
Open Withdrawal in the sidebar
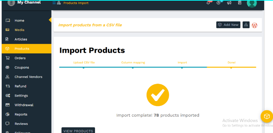[26, 105]
